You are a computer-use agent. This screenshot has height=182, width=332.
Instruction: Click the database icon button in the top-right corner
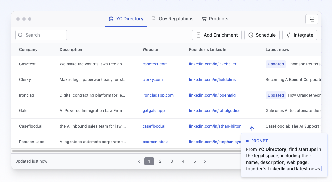(312, 19)
